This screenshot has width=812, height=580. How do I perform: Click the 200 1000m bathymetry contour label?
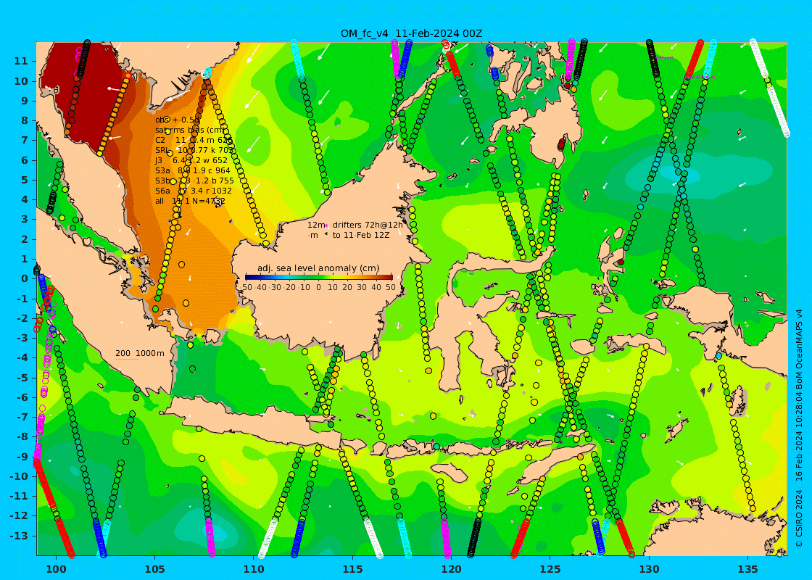pyautogui.click(x=140, y=353)
